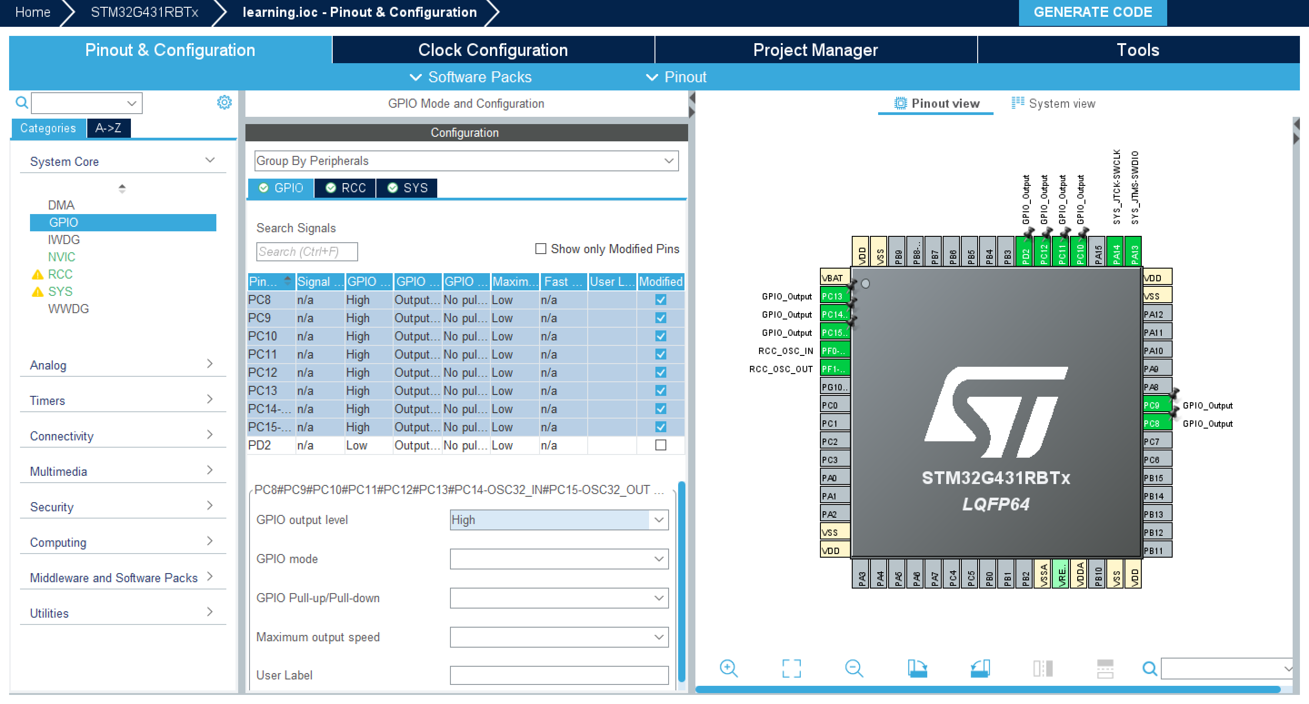Open the GPIO output level dropdown
This screenshot has width=1309, height=704.
pos(559,519)
